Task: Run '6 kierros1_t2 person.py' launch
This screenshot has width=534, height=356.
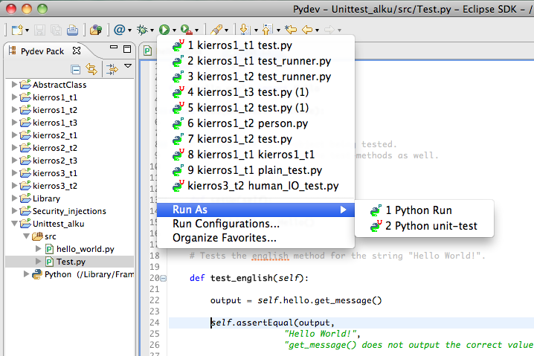Action: 255,123
